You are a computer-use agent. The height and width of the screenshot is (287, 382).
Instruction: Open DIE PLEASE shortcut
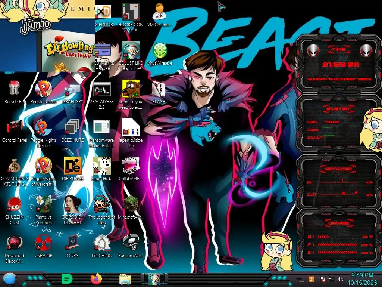tap(72, 166)
